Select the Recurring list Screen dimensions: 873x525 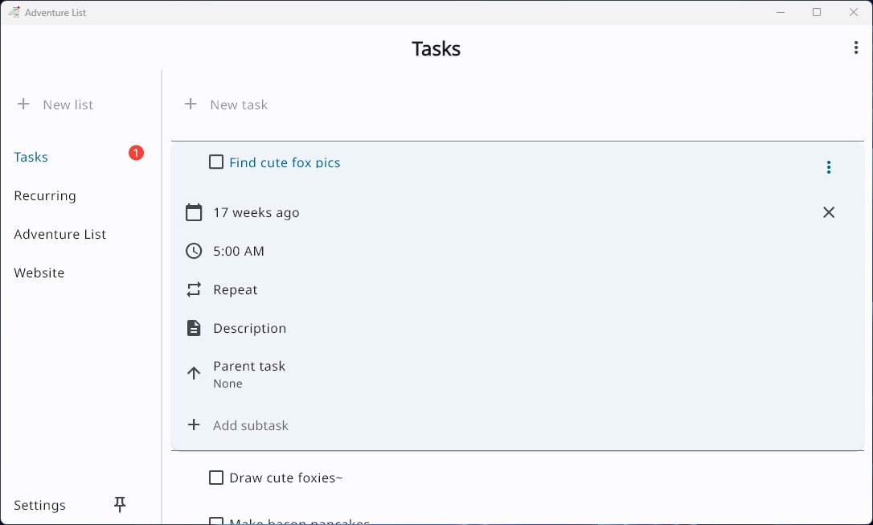pyautogui.click(x=45, y=196)
